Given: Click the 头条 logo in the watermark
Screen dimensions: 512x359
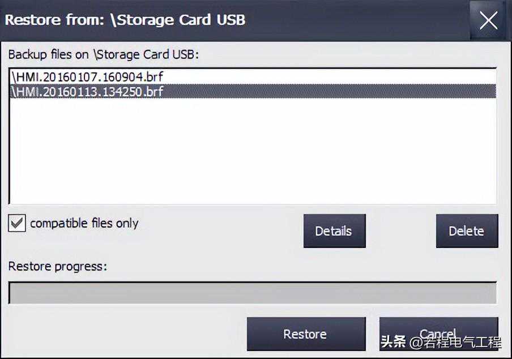Looking at the screenshot, I should [x=393, y=341].
